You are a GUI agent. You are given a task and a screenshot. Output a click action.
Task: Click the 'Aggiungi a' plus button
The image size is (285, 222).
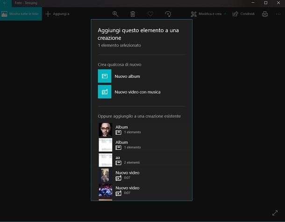pyautogui.click(x=57, y=14)
